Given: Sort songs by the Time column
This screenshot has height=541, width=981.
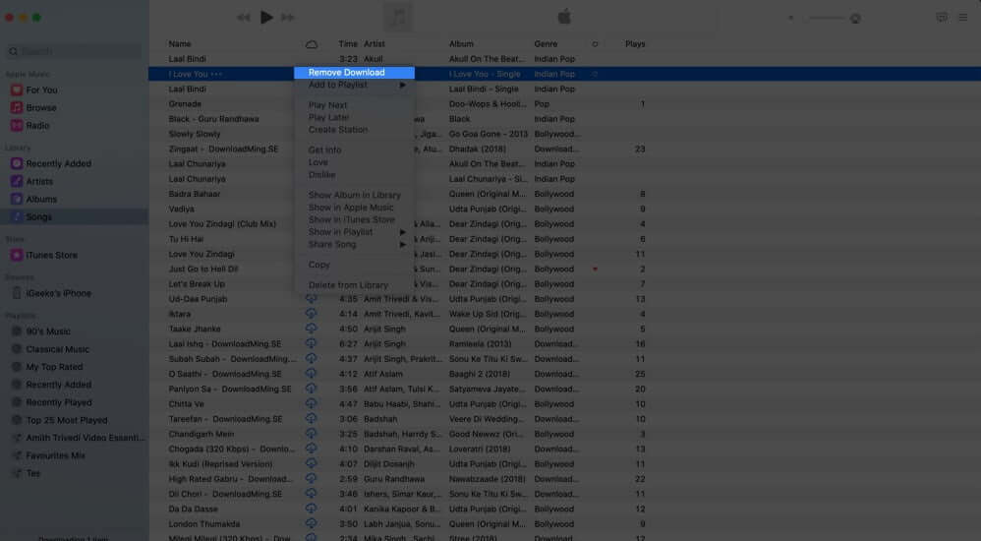Looking at the screenshot, I should [348, 44].
